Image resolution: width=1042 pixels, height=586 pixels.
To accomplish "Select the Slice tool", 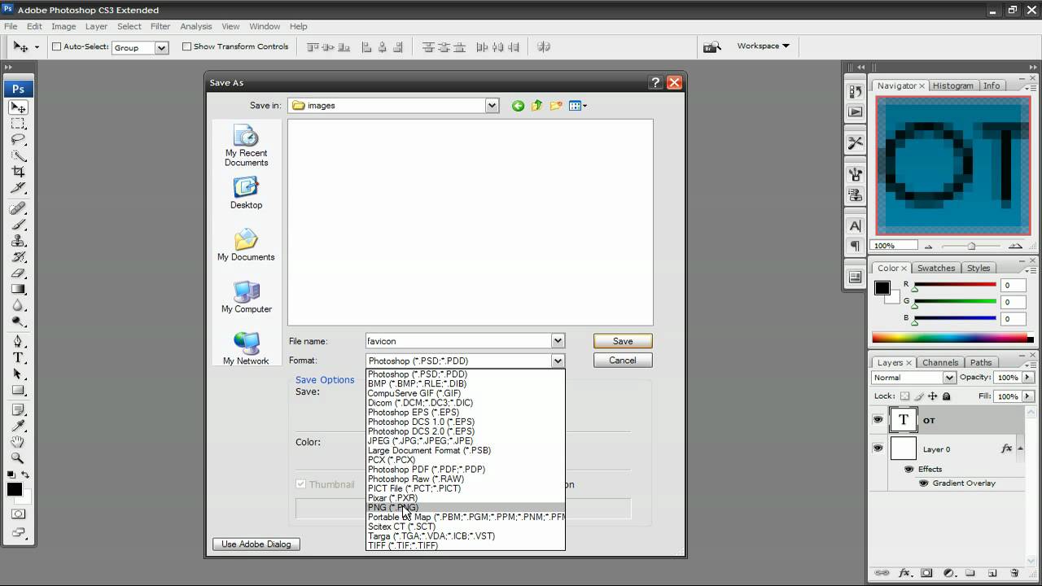I will [18, 189].
